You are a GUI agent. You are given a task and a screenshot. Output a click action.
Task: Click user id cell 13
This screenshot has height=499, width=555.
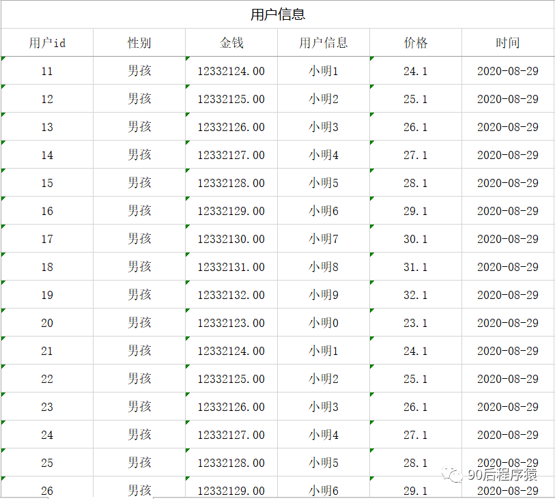47,127
